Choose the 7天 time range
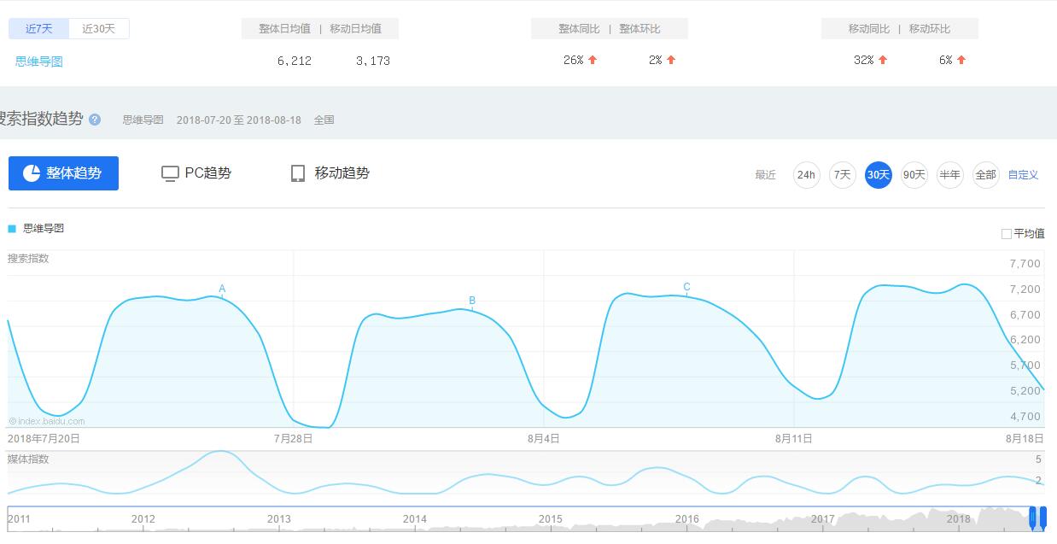 click(843, 175)
